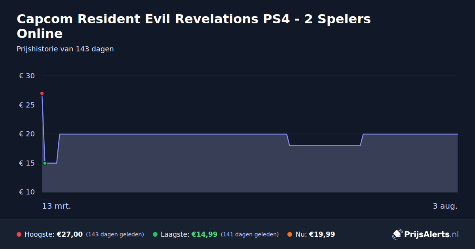This screenshot has width=475, height=249.
Task: Select the €27,00 highest price value
Action: [70, 234]
